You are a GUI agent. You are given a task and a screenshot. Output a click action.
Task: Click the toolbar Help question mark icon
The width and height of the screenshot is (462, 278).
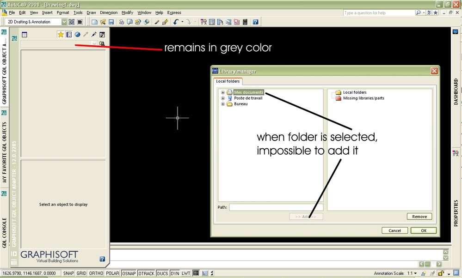[x=255, y=22]
